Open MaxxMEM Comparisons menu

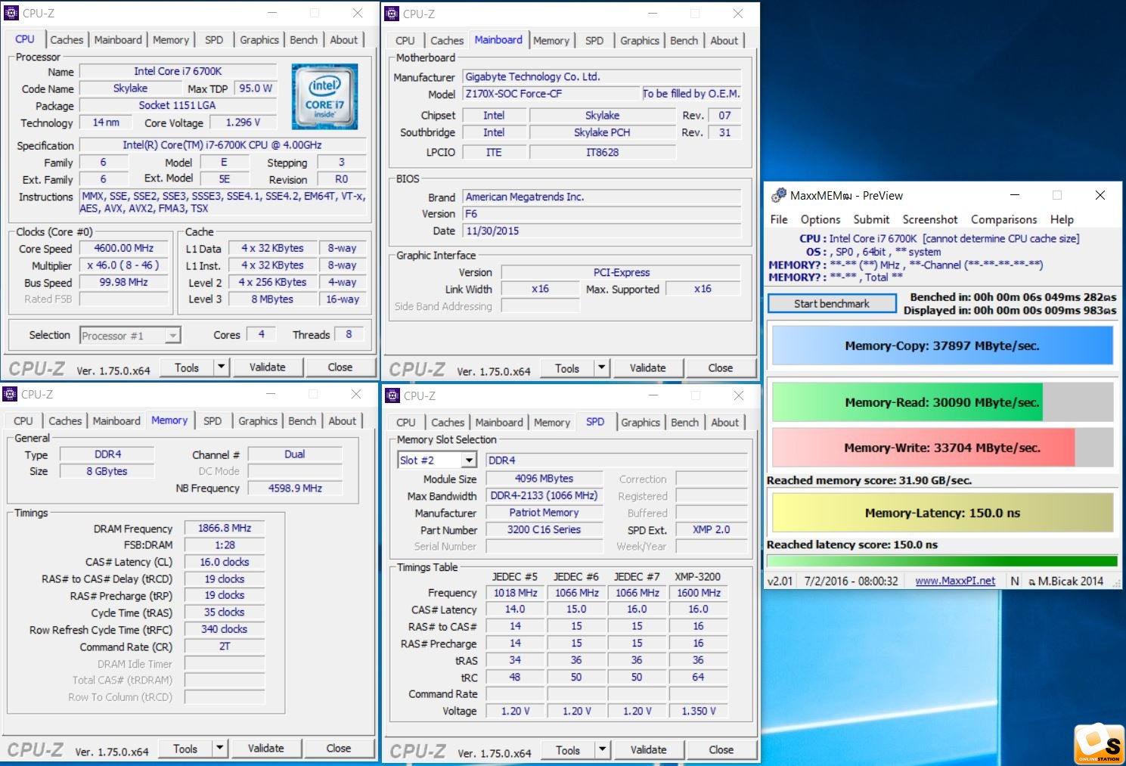click(x=1004, y=219)
